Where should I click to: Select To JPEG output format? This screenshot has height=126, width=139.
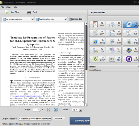point(130,42)
